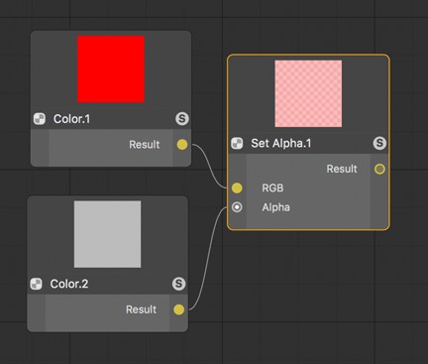Viewport: 428px width, 364px height.
Task: Select the red Color.1 preview swatch
Action: [111, 69]
